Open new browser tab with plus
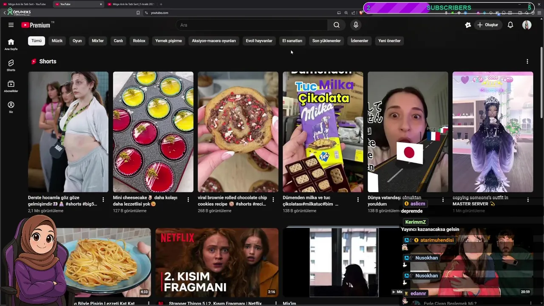The height and width of the screenshot is (306, 544). (x=161, y=4)
